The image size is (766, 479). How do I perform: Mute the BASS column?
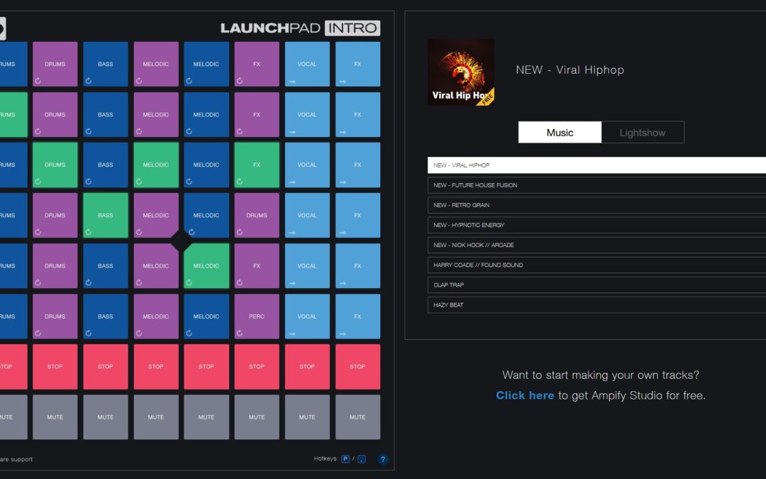pos(106,417)
